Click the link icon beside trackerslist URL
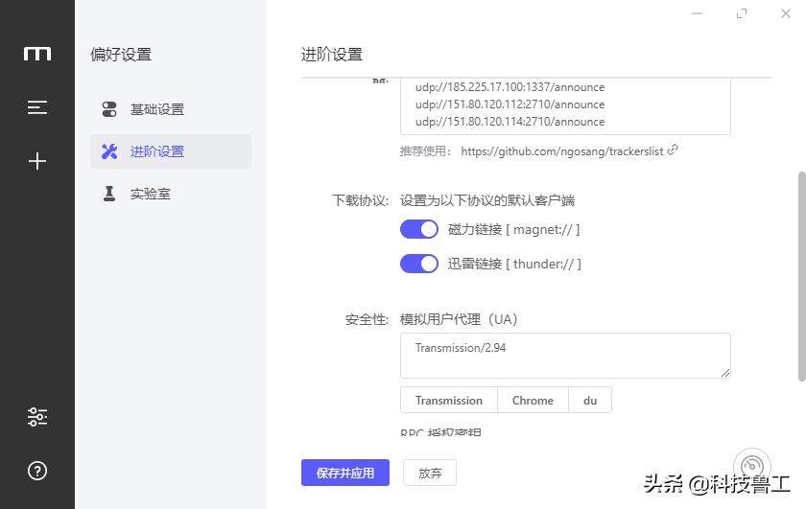Image resolution: width=806 pixels, height=509 pixels. tap(673, 150)
